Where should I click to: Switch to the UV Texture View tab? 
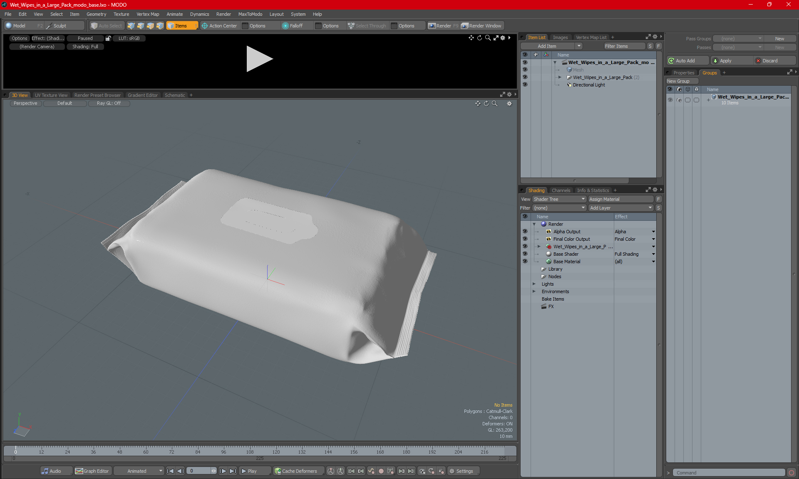coord(51,95)
